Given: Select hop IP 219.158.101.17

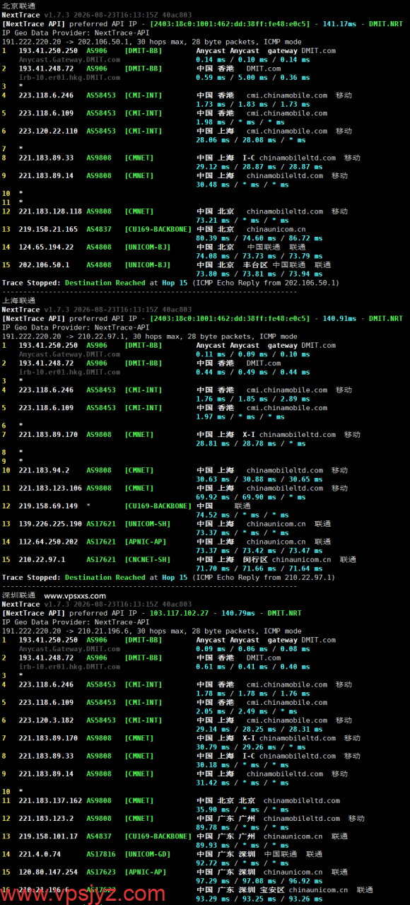Looking at the screenshot, I should point(48,836).
